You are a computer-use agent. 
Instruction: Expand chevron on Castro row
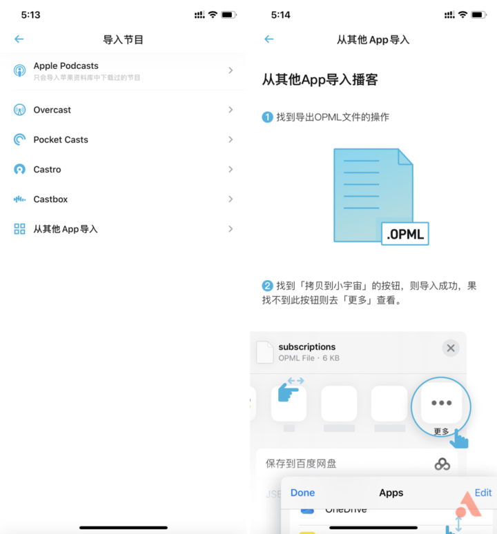[x=231, y=169]
